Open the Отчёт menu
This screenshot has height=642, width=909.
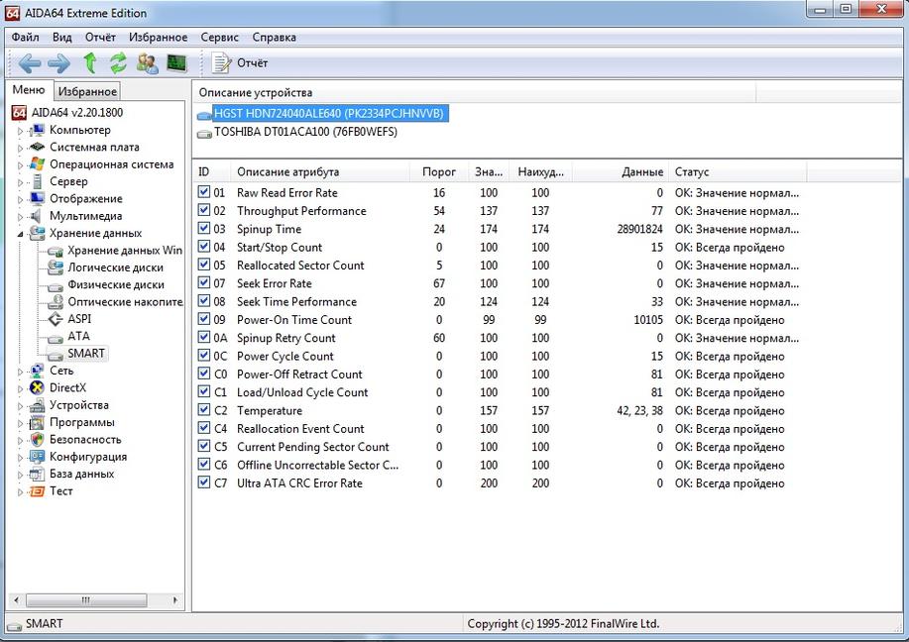pyautogui.click(x=100, y=37)
